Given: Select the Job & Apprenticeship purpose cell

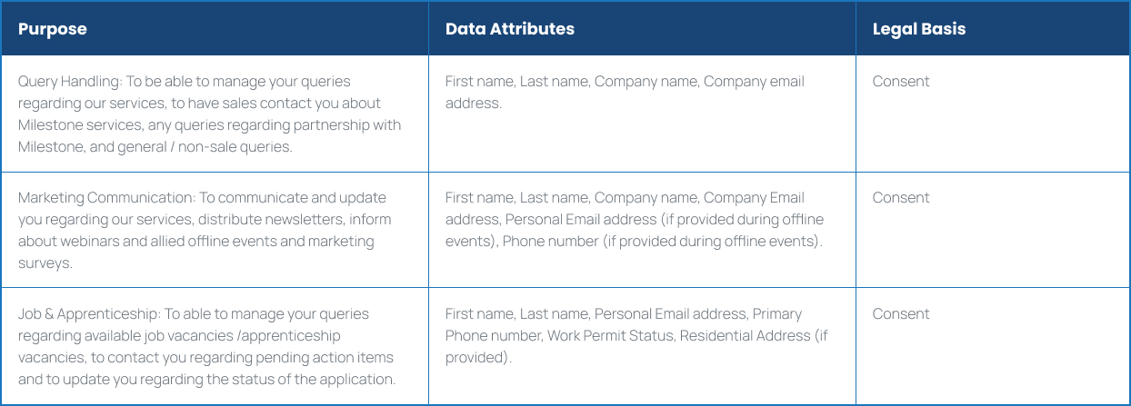Looking at the screenshot, I should [x=215, y=346].
